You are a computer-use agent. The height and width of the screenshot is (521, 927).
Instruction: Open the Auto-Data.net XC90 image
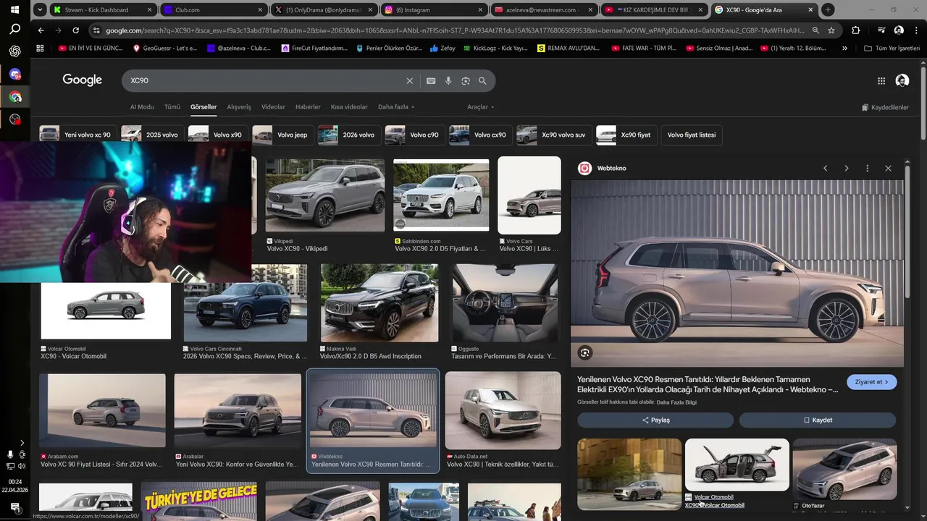(503, 410)
